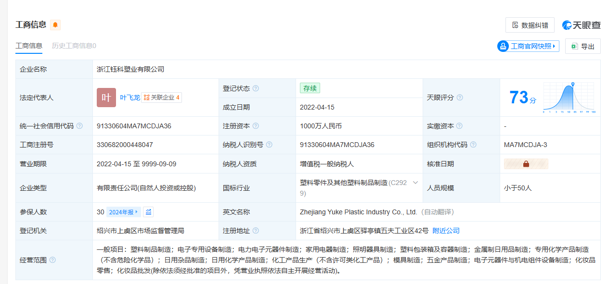Export data with 导出 button
The height and width of the screenshot is (284, 608).
(x=583, y=46)
